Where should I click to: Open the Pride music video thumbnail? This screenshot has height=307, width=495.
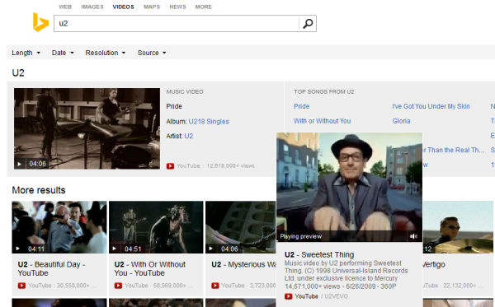(x=87, y=128)
